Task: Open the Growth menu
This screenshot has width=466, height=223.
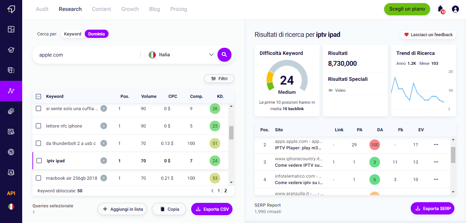Action: click(130, 9)
